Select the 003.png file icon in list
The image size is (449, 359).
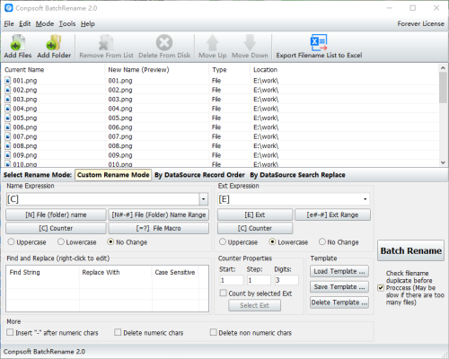8,100
